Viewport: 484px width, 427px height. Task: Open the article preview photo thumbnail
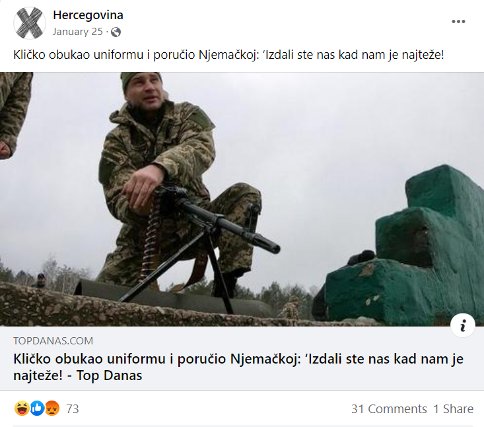click(x=242, y=199)
